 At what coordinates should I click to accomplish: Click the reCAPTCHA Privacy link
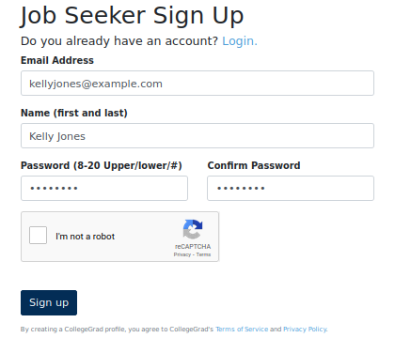pyautogui.click(x=182, y=254)
